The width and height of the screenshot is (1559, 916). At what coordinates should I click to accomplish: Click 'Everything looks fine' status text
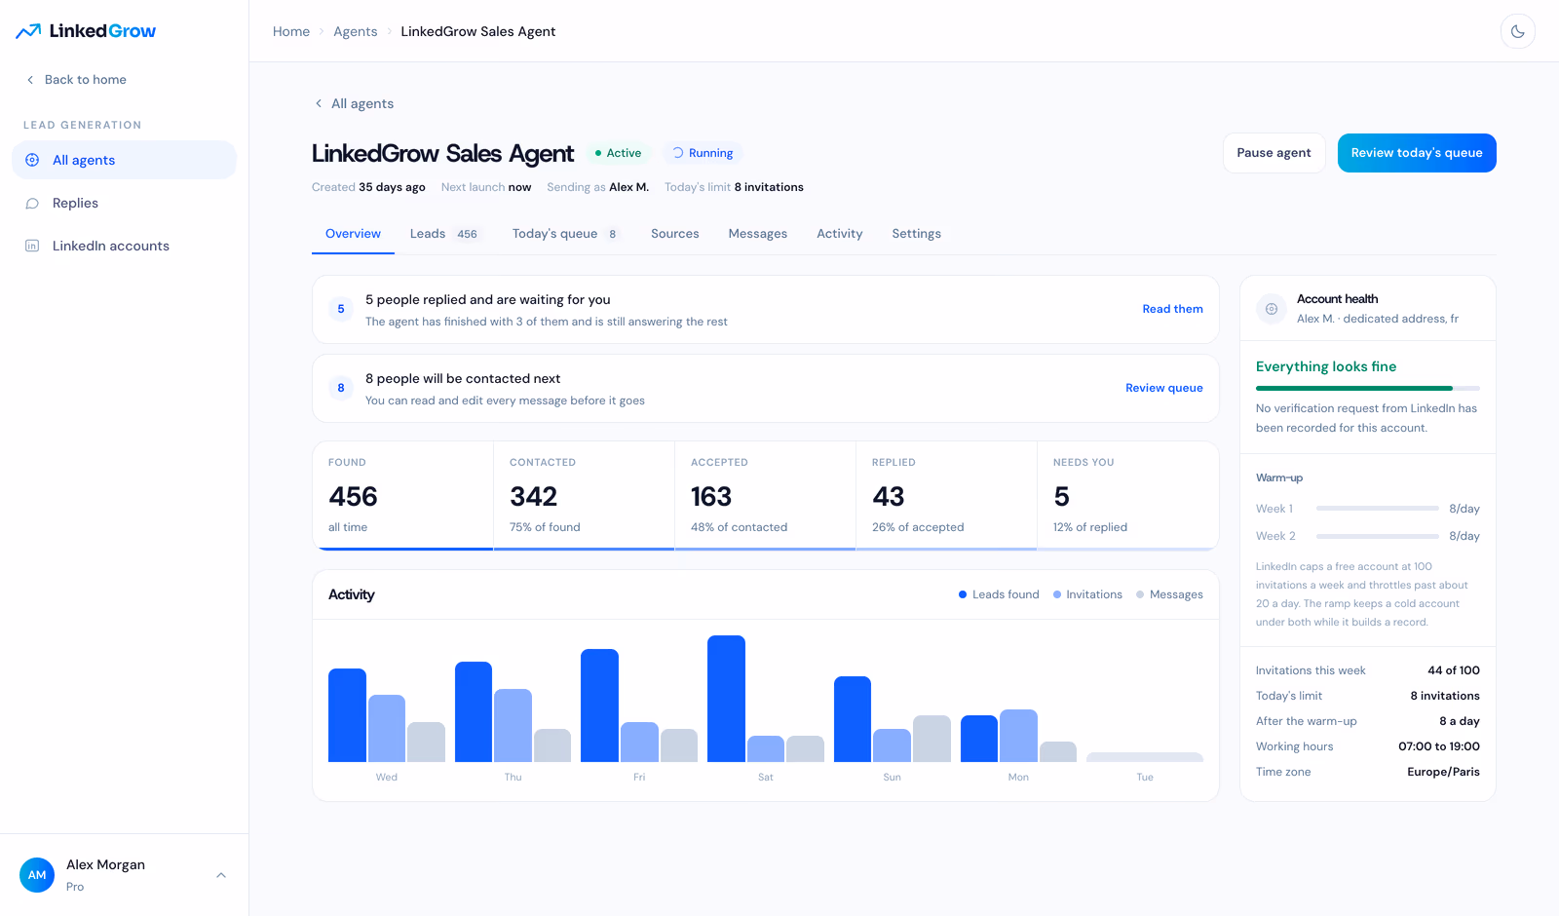1326,366
